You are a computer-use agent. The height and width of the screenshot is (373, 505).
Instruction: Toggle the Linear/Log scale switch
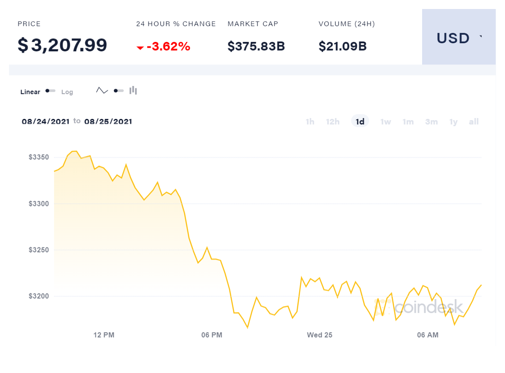coord(50,91)
